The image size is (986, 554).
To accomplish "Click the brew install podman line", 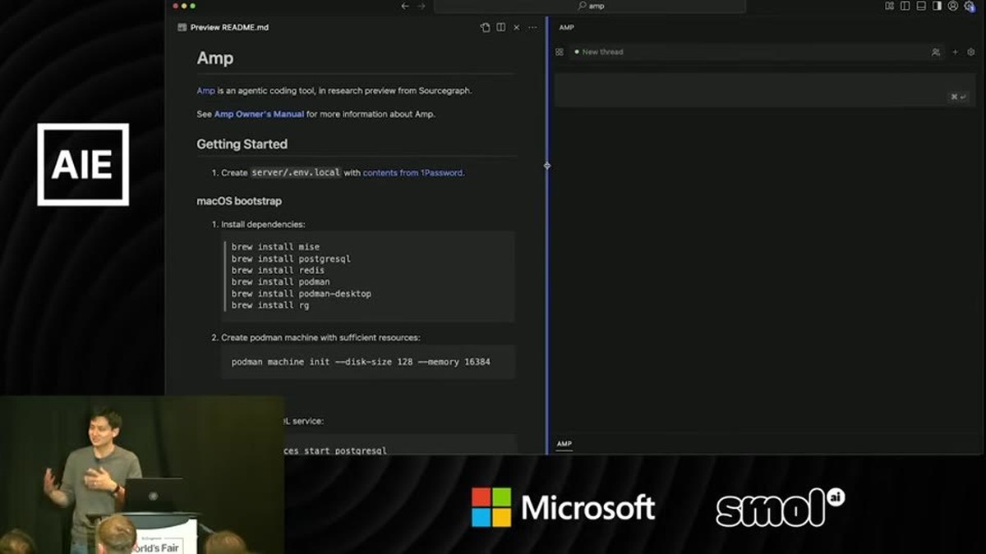I will pyautogui.click(x=280, y=282).
